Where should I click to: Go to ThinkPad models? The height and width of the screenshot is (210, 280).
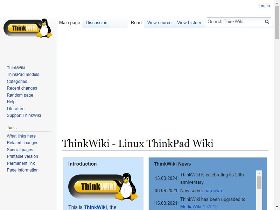pyautogui.click(x=23, y=75)
